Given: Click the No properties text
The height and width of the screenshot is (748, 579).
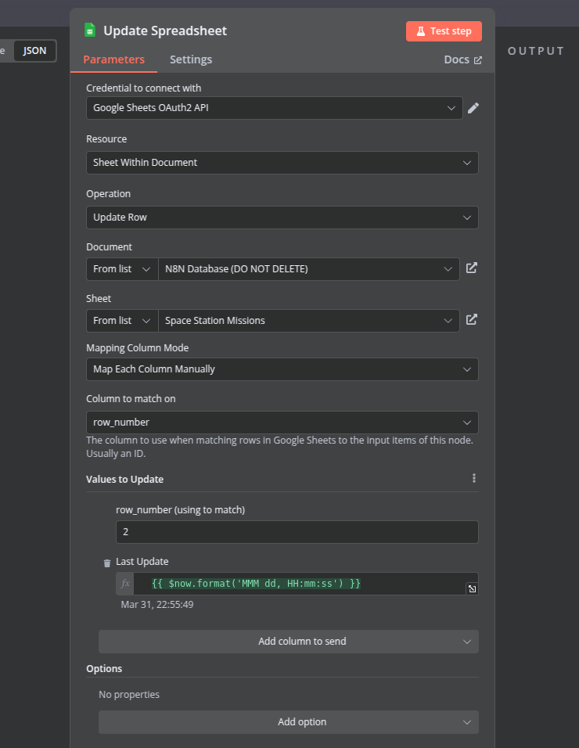Looking at the screenshot, I should [129, 695].
